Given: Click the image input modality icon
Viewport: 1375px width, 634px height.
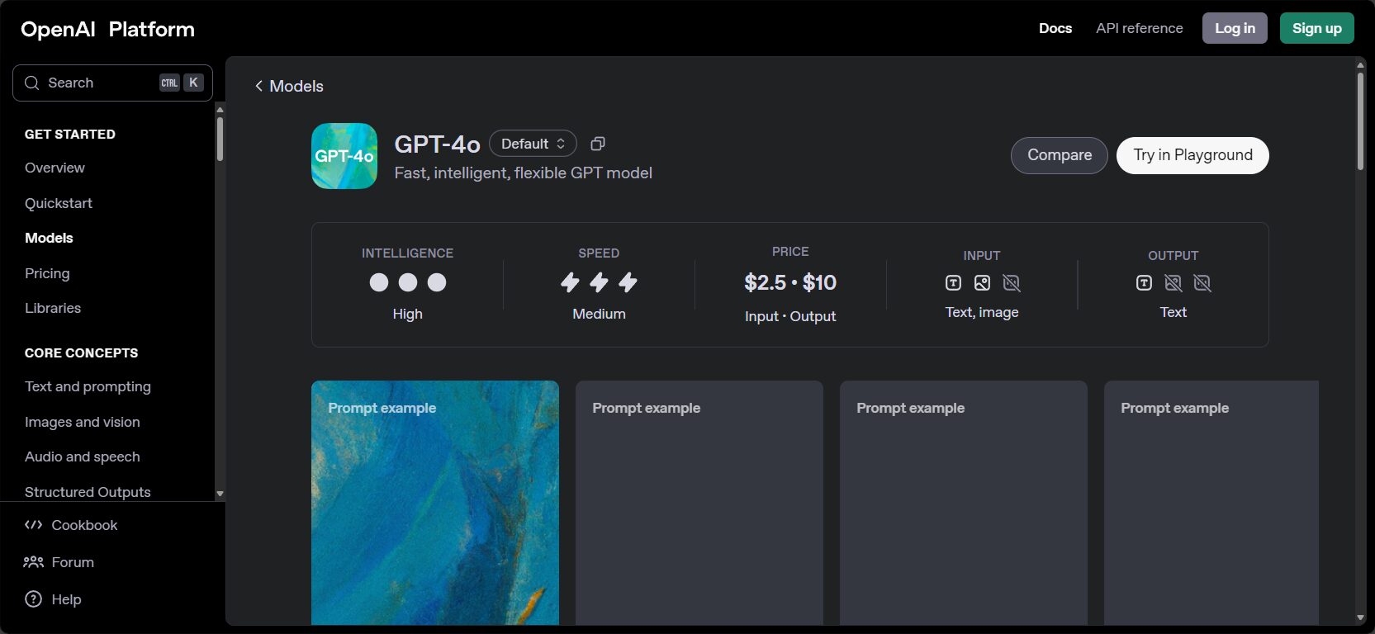Looking at the screenshot, I should [982, 283].
